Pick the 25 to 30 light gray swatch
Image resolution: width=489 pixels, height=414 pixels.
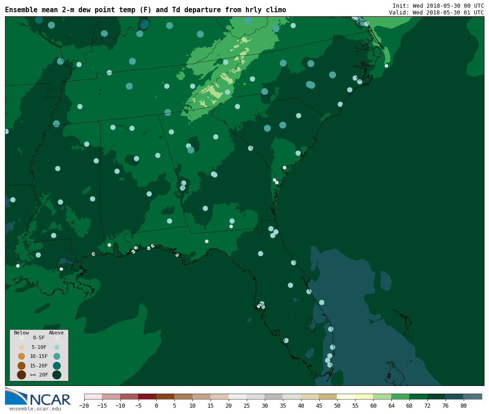coord(256,396)
